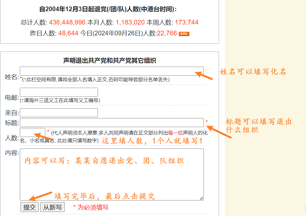Click the 内容 label
Image resolution: width=306 pixels, height=216 pixels.
click(12, 153)
